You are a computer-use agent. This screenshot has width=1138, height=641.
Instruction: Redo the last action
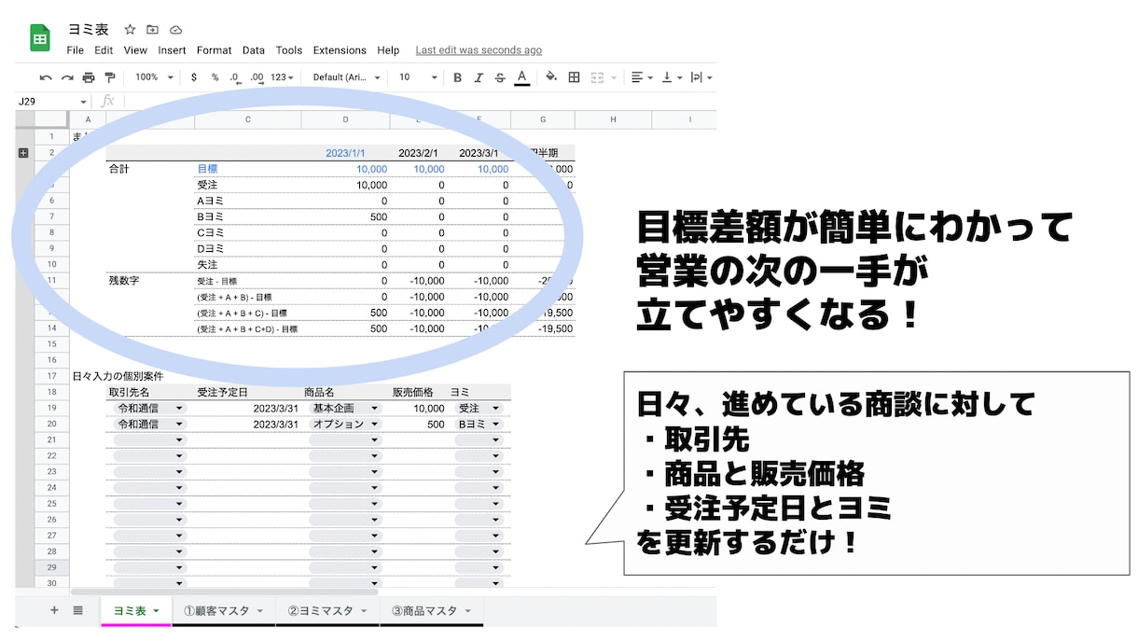67,77
